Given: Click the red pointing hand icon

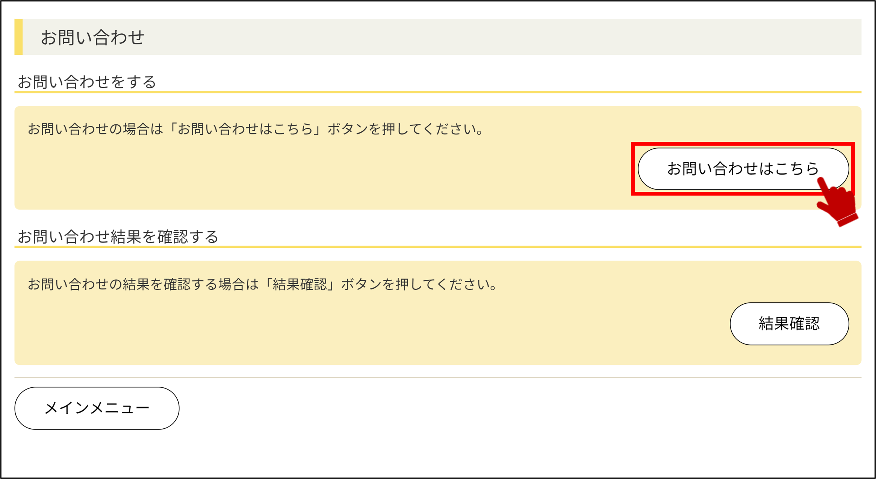Looking at the screenshot, I should [837, 202].
